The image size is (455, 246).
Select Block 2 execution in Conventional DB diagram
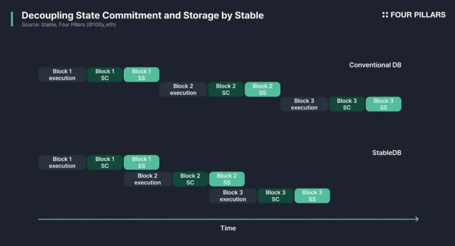point(183,89)
